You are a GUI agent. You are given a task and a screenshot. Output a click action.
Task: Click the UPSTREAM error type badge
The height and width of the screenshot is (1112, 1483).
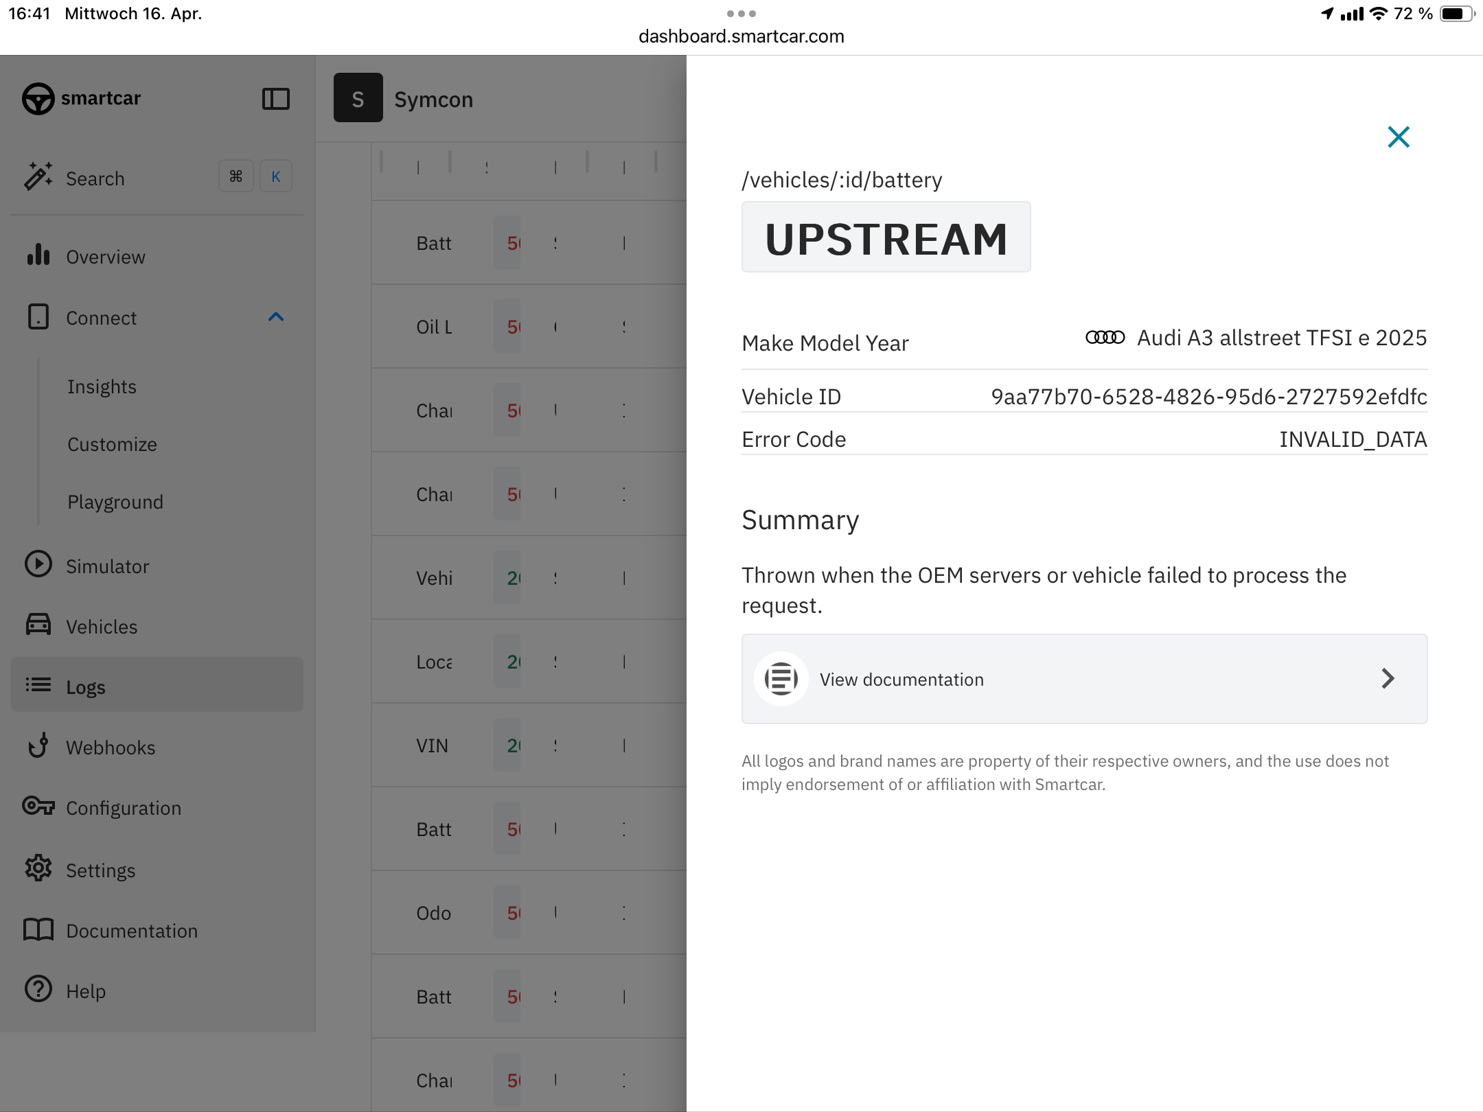(886, 238)
